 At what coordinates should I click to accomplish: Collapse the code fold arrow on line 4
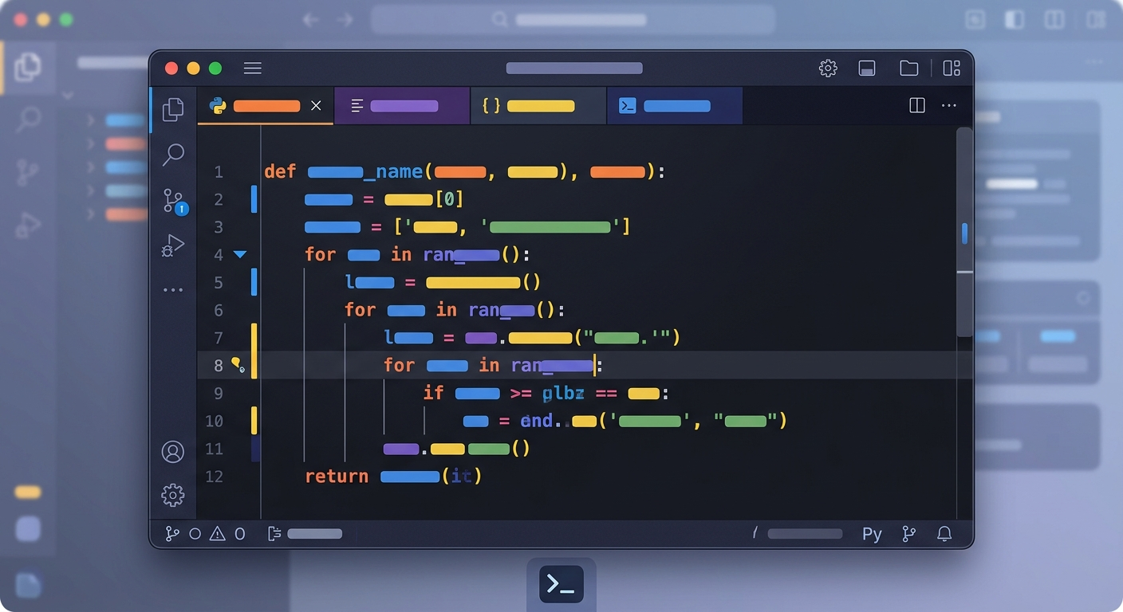[239, 255]
